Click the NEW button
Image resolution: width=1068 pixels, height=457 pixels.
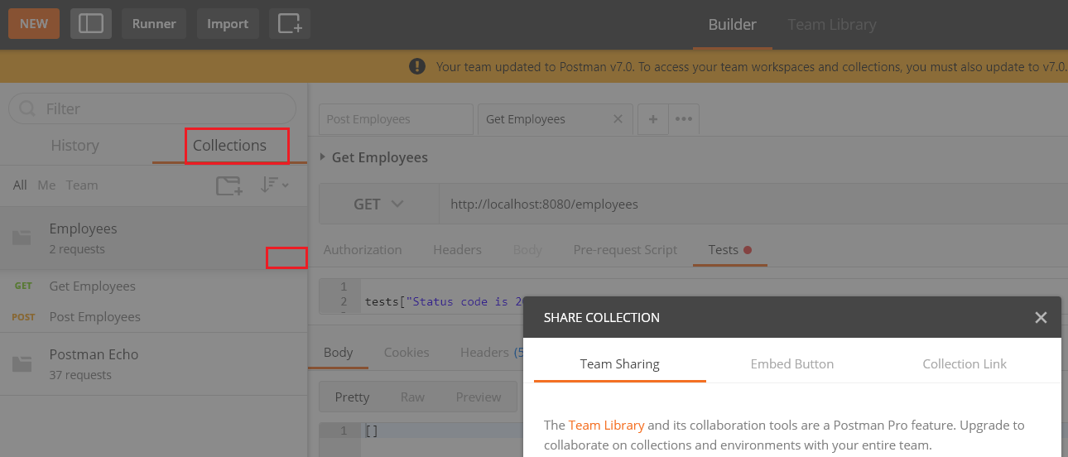pyautogui.click(x=34, y=24)
